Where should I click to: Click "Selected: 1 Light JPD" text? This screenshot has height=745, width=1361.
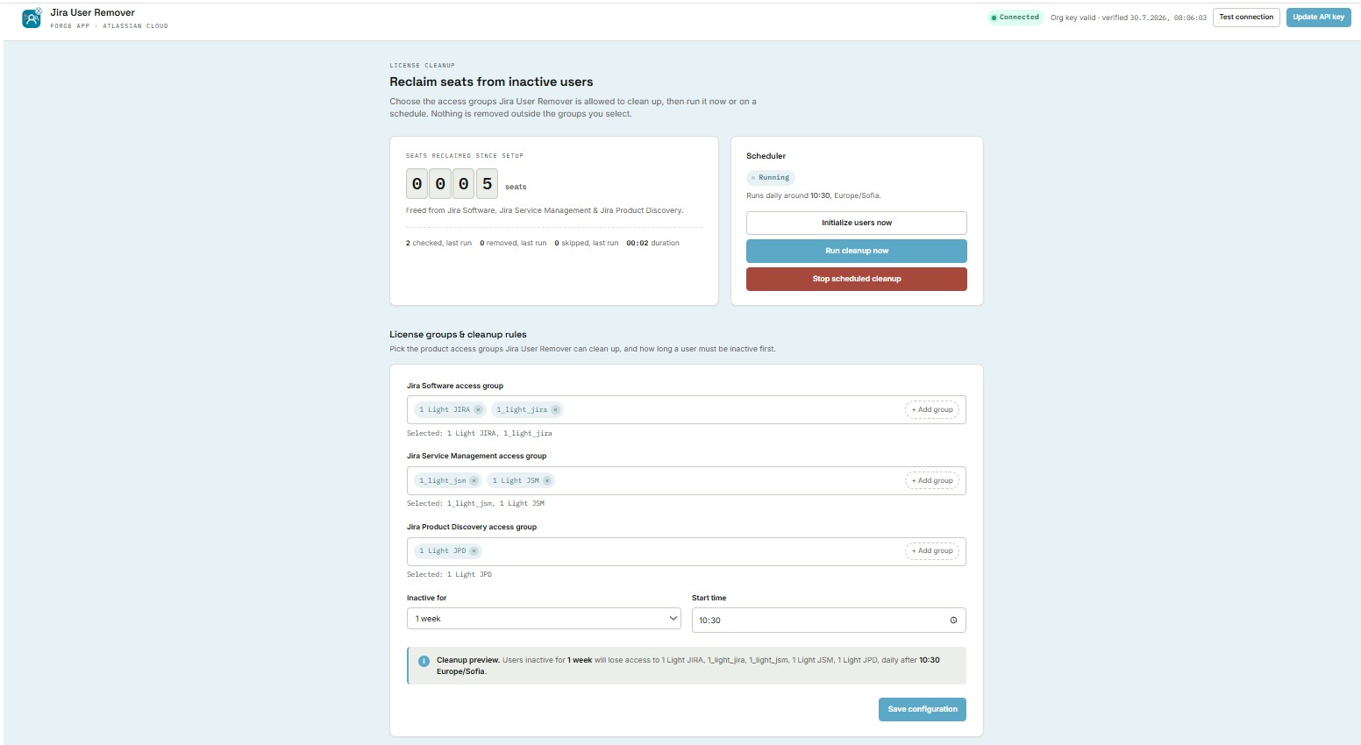(x=449, y=574)
